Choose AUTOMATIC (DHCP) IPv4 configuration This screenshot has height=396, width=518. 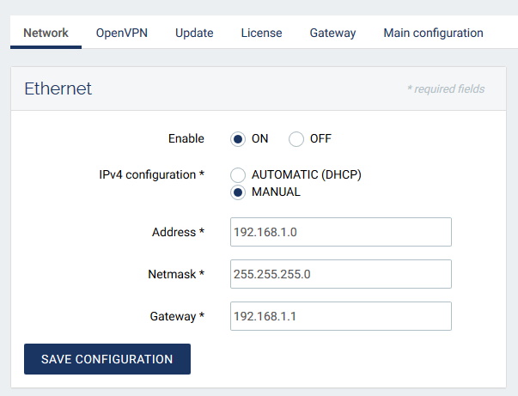point(238,175)
